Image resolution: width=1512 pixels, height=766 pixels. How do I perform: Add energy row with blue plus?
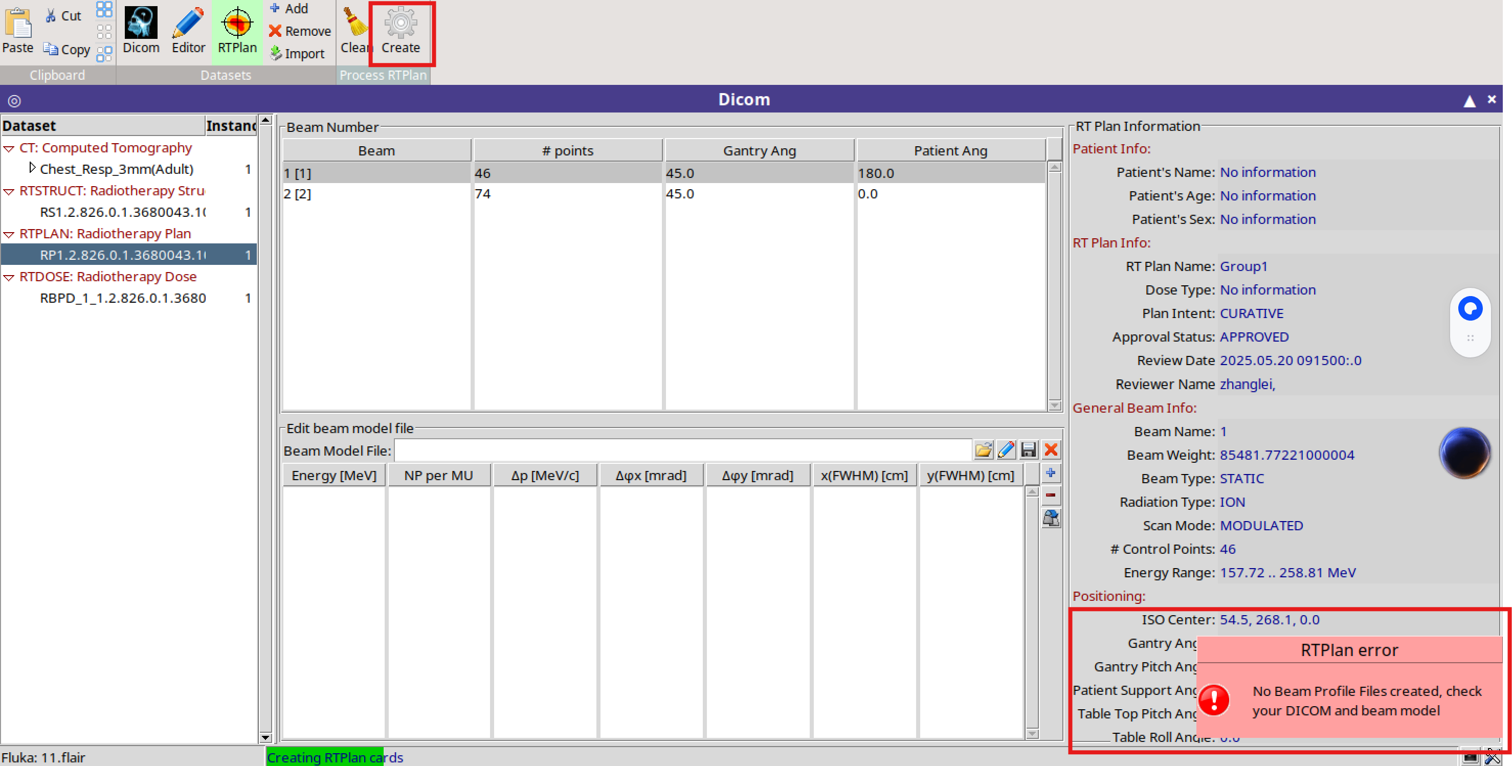(1051, 473)
